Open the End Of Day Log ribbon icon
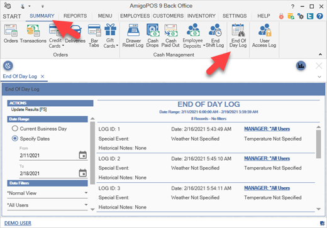 coord(238,36)
